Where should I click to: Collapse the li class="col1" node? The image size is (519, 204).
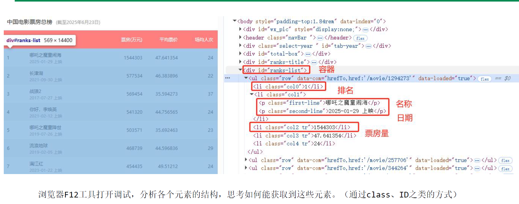tap(252, 94)
